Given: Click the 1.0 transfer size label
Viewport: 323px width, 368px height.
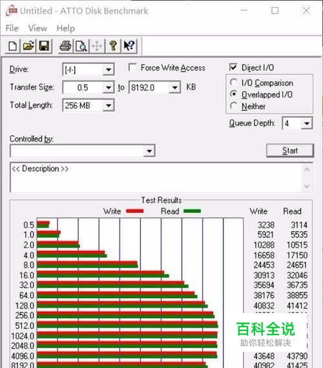Looking at the screenshot, I should pos(29,235).
